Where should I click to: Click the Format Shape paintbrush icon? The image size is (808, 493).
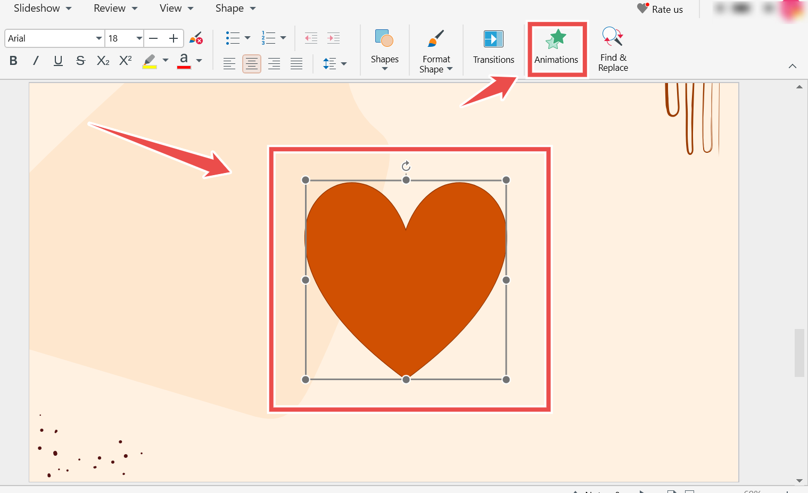436,39
